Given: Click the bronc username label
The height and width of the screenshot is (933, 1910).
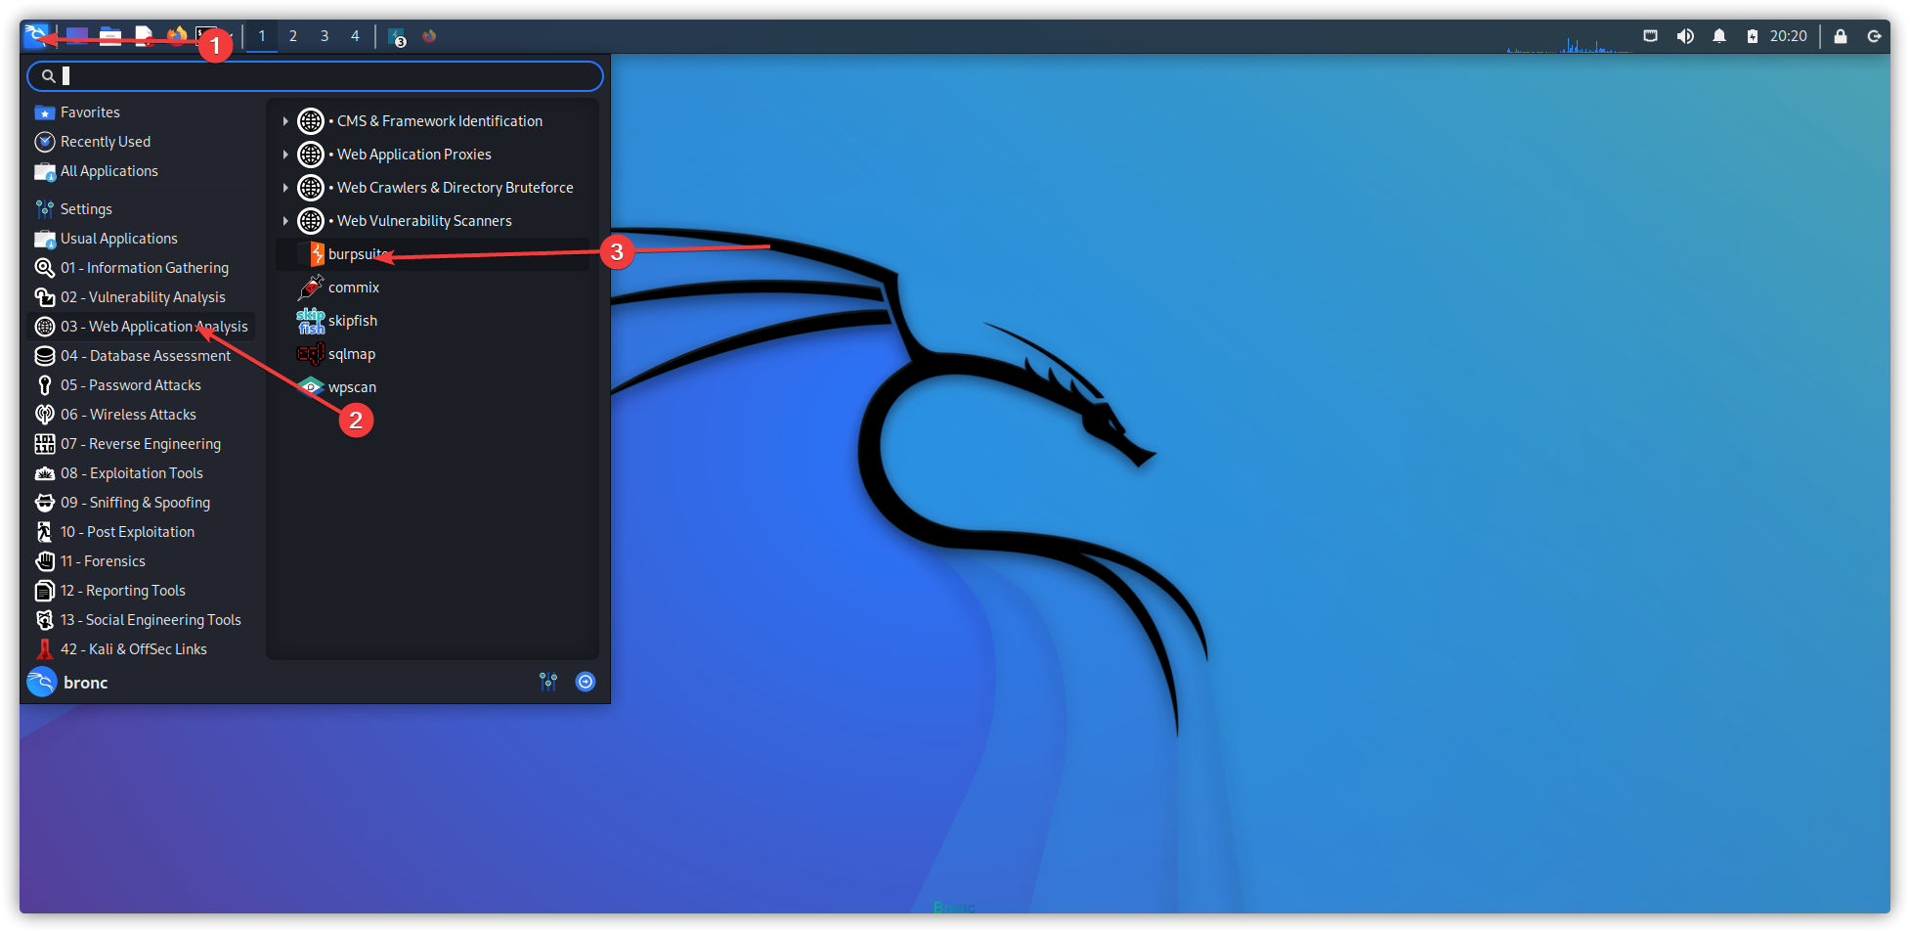Looking at the screenshot, I should click(x=86, y=683).
